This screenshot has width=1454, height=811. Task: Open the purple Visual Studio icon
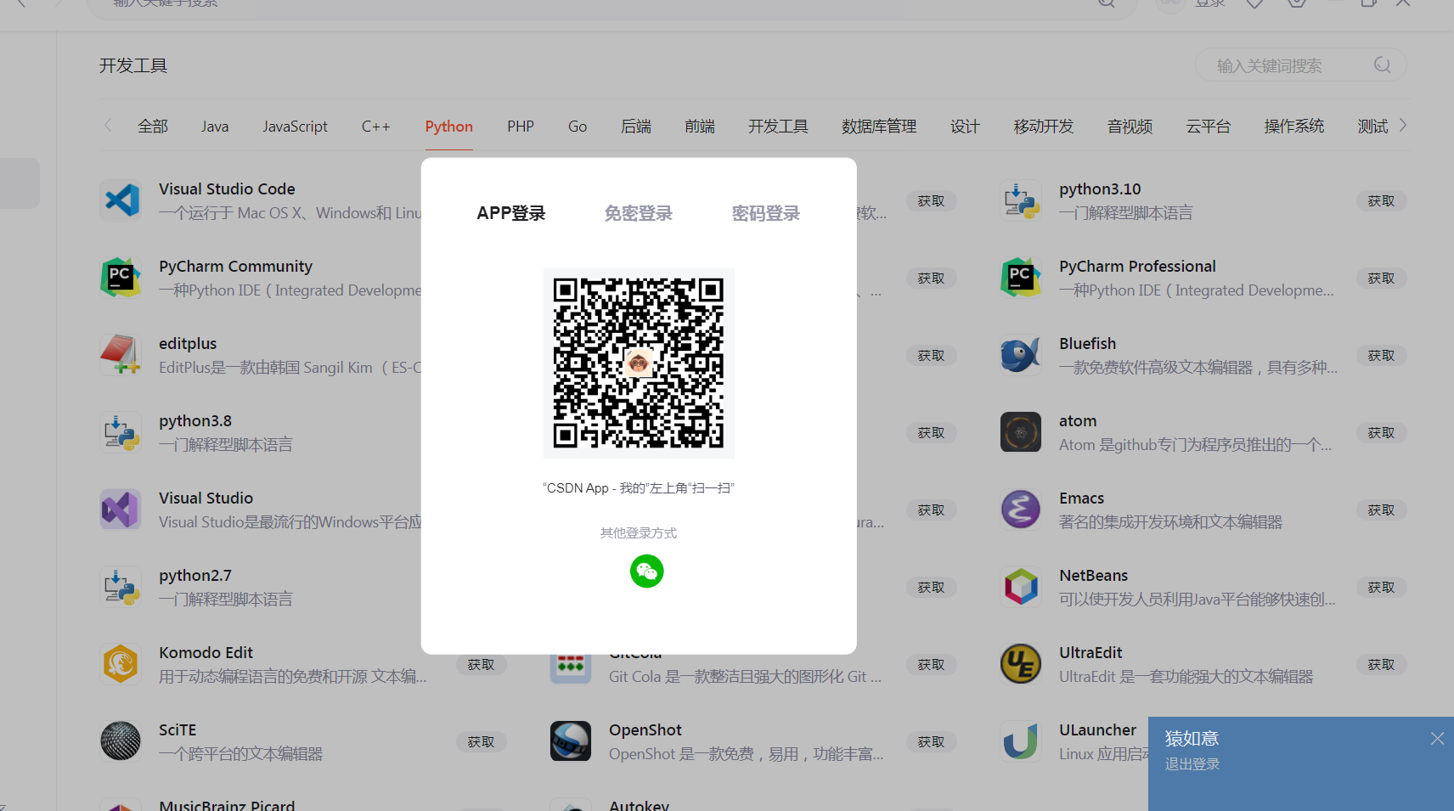pyautogui.click(x=121, y=510)
